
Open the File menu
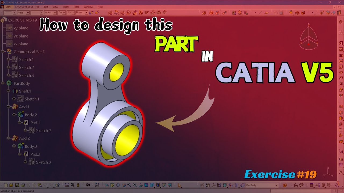point(37,7)
